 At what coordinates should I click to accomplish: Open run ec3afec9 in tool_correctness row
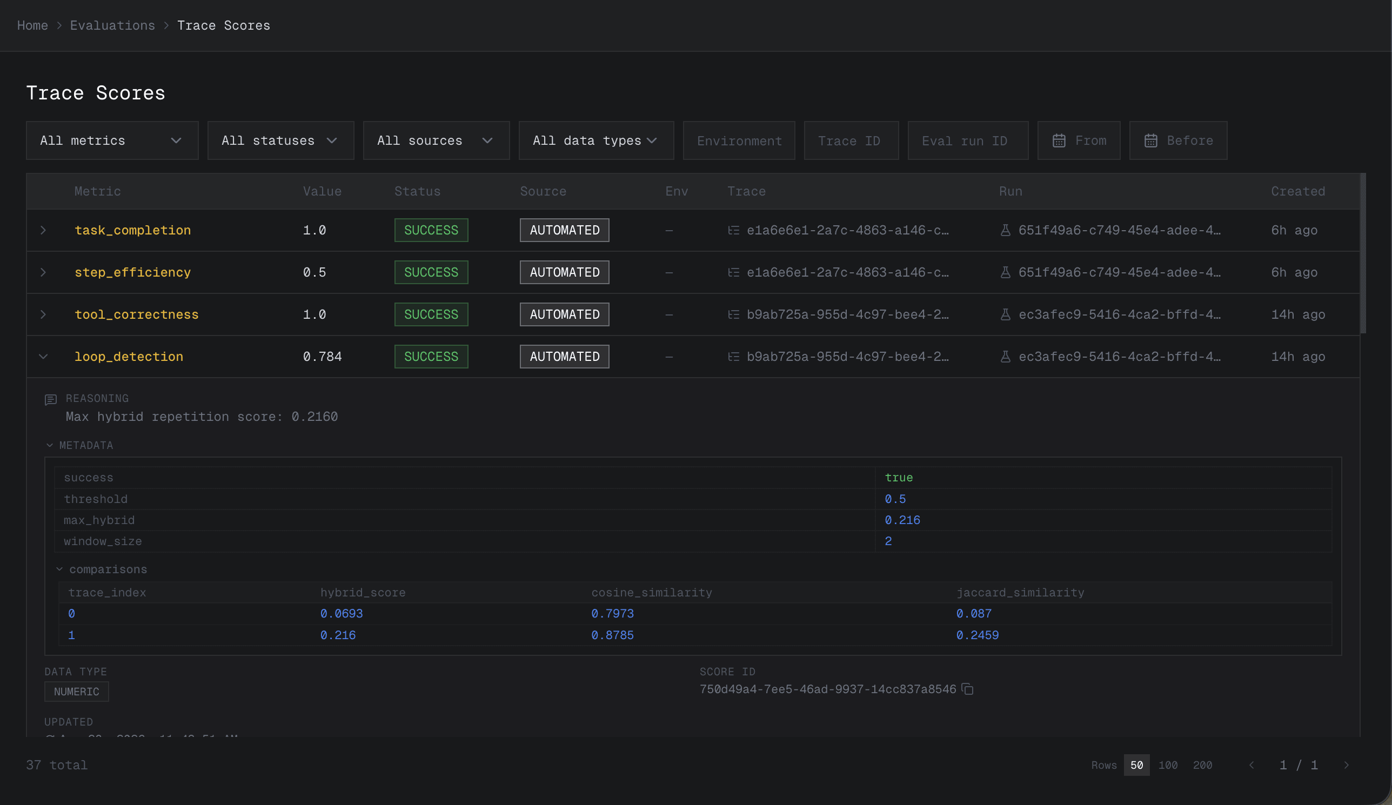tap(1119, 315)
